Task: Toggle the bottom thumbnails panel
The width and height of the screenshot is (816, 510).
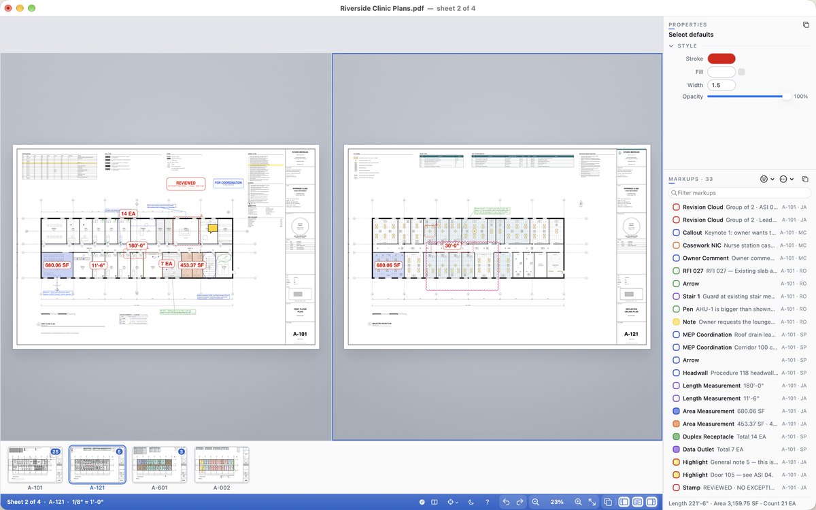Action: (637, 502)
